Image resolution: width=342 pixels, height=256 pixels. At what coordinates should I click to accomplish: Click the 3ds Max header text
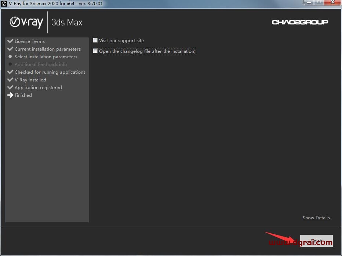click(67, 22)
